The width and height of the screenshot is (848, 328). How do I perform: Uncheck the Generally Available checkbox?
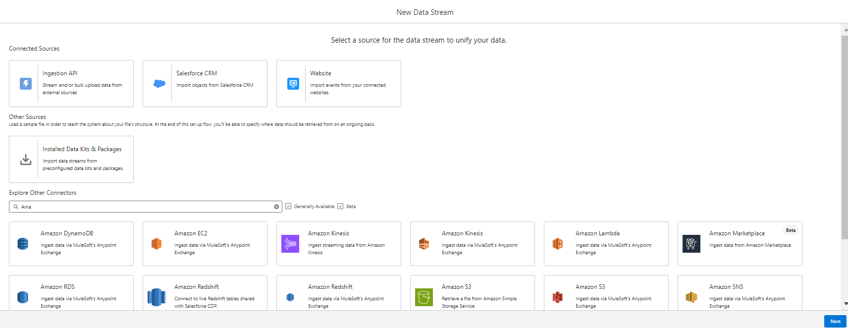(288, 207)
